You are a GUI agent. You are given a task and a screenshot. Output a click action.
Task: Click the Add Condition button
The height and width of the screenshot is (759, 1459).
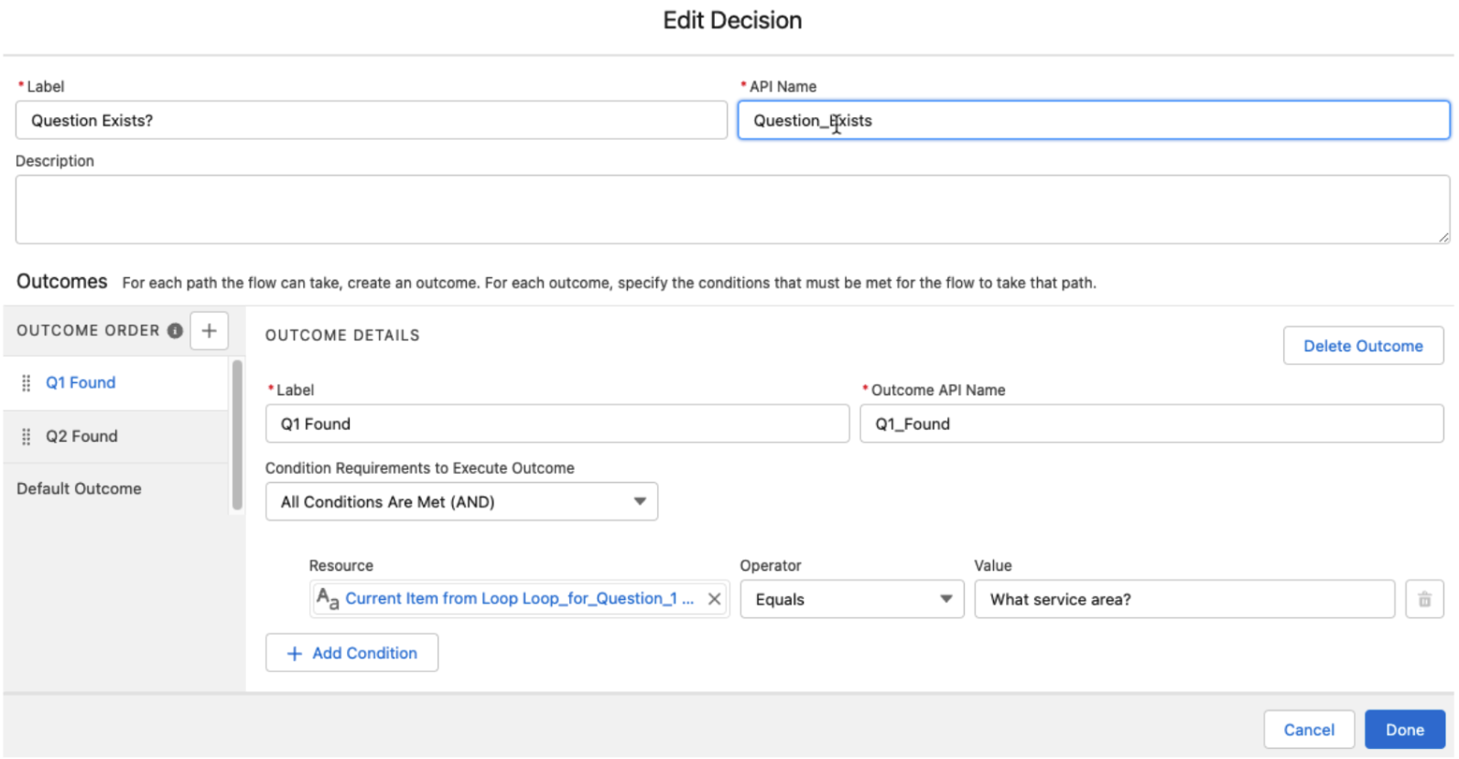(x=351, y=653)
